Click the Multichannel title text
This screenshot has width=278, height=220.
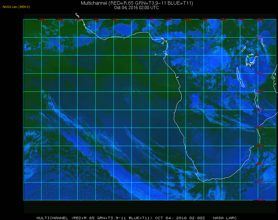[x=137, y=3]
